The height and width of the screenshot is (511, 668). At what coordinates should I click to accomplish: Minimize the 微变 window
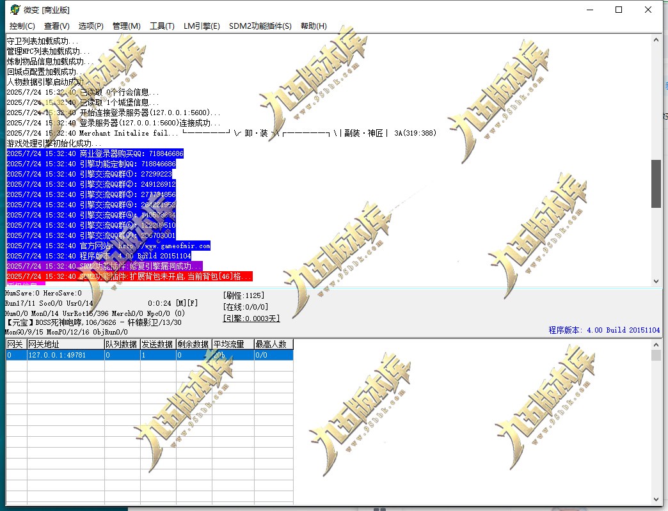click(590, 10)
